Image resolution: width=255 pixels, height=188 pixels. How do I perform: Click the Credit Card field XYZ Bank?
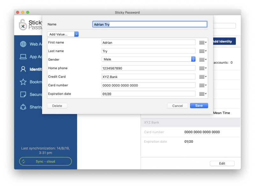tap(149, 77)
